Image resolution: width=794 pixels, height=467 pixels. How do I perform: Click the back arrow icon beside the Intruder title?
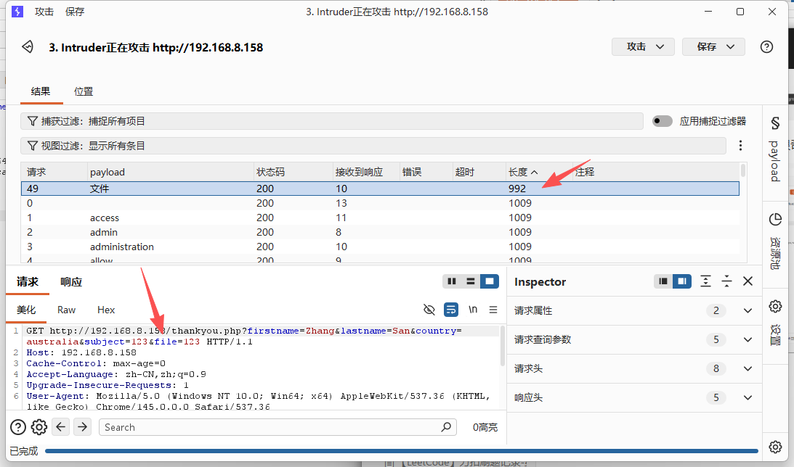pos(28,47)
